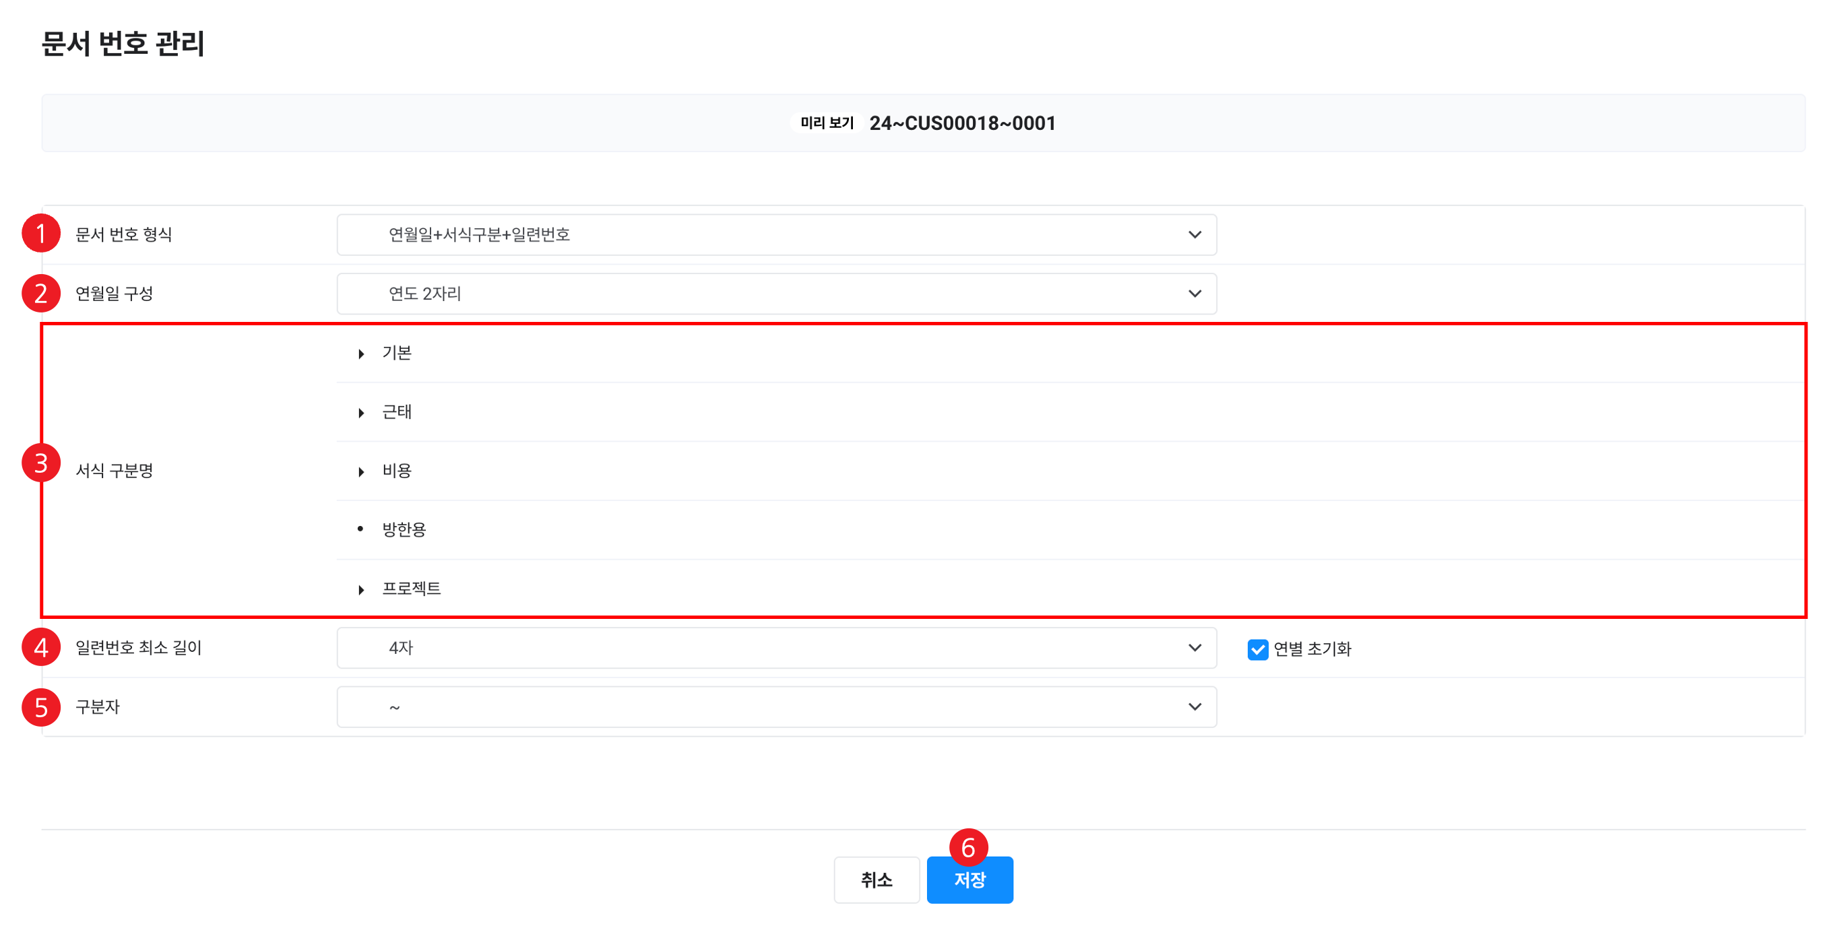Image resolution: width=1846 pixels, height=926 pixels.
Task: Click the 취소 button
Action: (x=876, y=880)
